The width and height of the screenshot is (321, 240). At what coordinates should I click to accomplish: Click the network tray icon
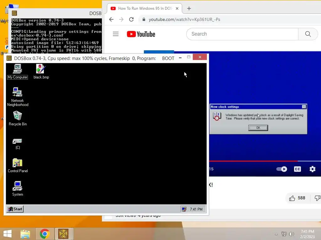[x=284, y=234]
